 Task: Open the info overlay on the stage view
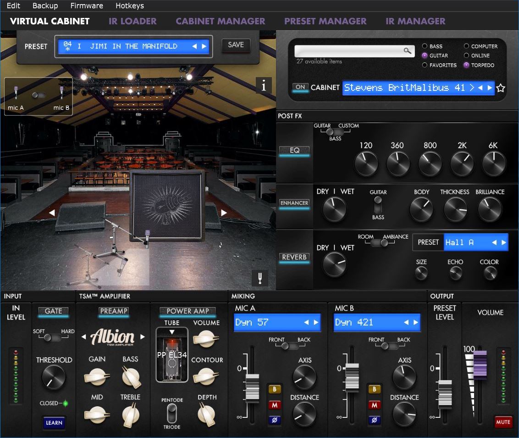pos(264,85)
